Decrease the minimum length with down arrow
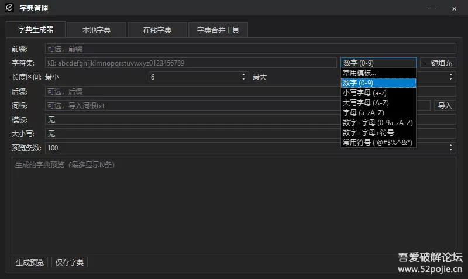 pyautogui.click(x=244, y=80)
